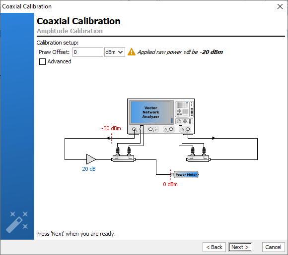Click the Vector Network Analyzer screen
Viewport: 288px width, 255px height.
[151, 112]
